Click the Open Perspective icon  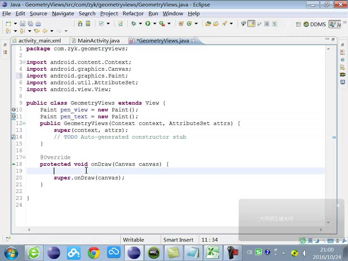pyautogui.click(x=298, y=24)
